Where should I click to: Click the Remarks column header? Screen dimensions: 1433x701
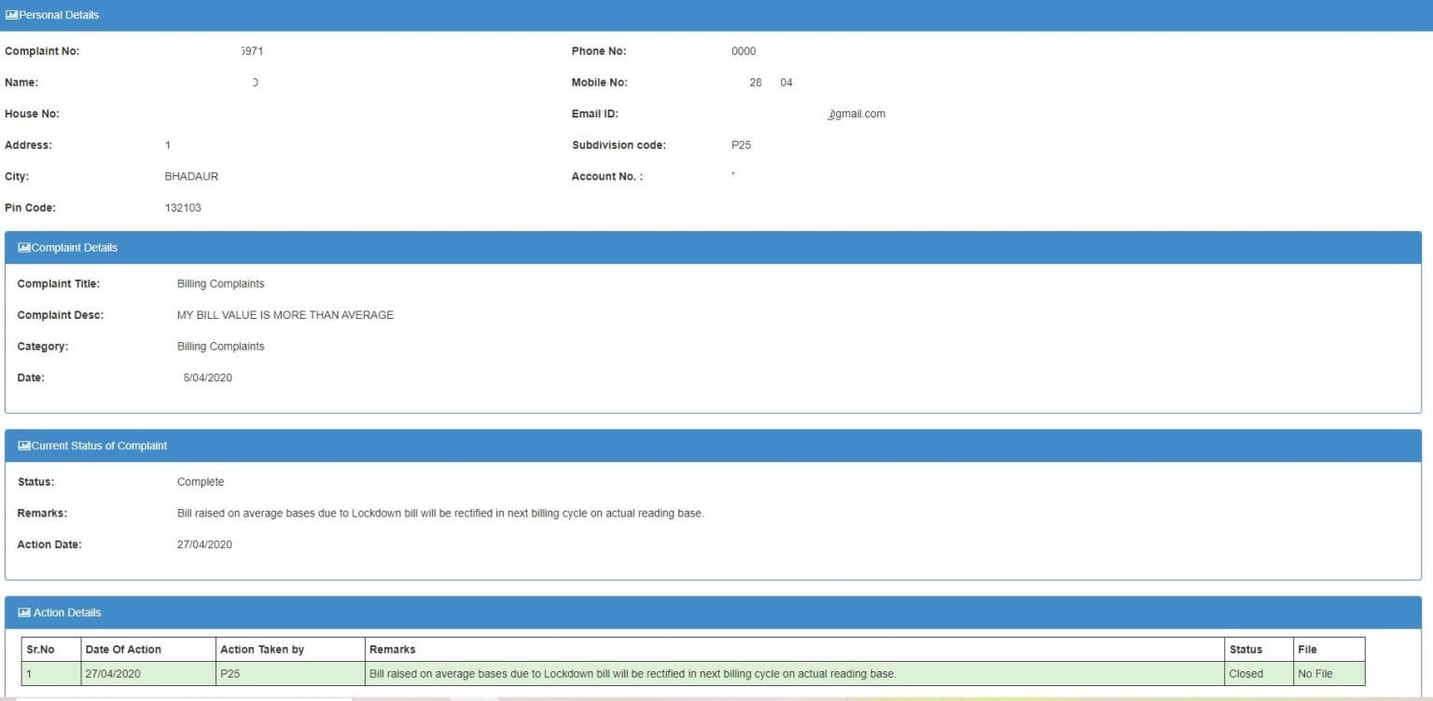point(392,649)
